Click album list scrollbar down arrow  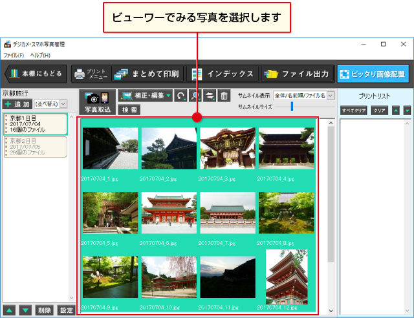click(72, 298)
